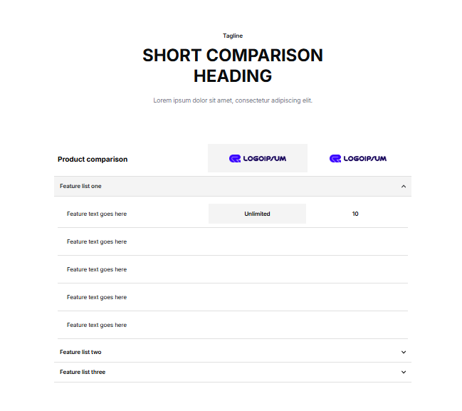The image size is (462, 411).
Task: Click the value 10 in second column
Action: click(x=355, y=214)
